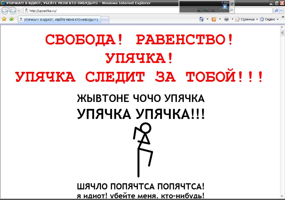The height and width of the screenshot is (200, 285).
Task: Expand the Home button dropdown arrow
Action: [x=207, y=19]
